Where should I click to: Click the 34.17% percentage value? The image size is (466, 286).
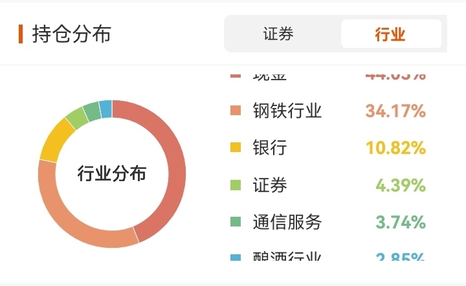coord(395,111)
